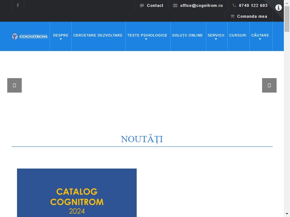290x217 pixels.
Task: Expand the CĂUTARE menu
Action: 260,36
